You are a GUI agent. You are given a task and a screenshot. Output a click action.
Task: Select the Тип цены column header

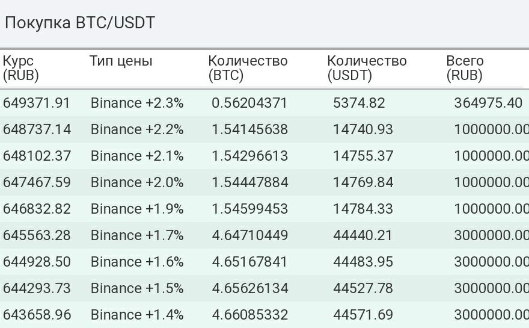[x=121, y=61]
